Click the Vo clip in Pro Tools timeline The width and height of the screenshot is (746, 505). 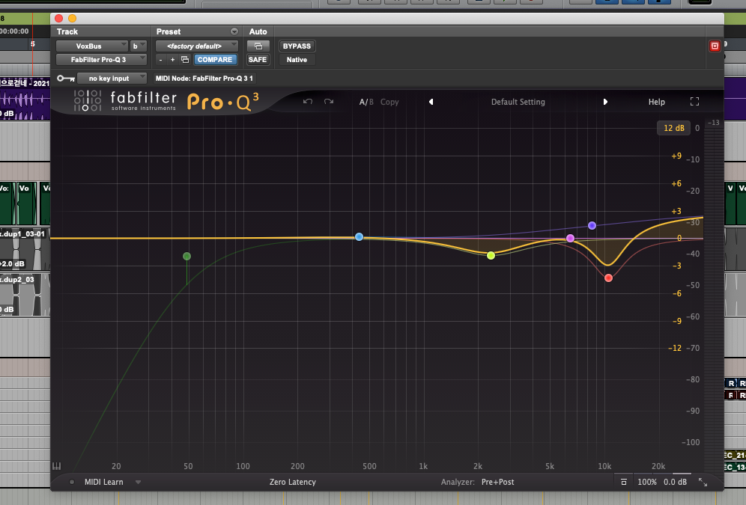tap(27, 203)
